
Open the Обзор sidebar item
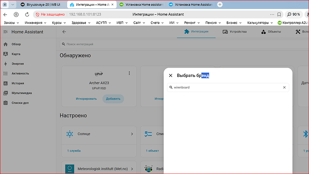point(28,44)
